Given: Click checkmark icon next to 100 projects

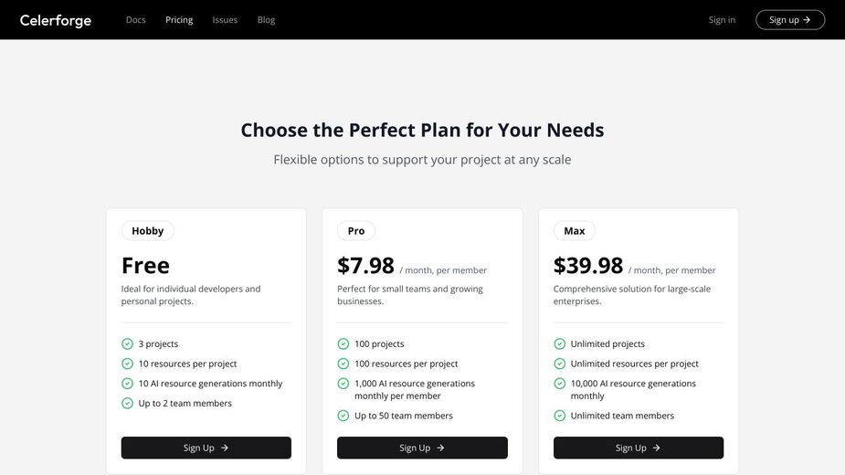Looking at the screenshot, I should [x=343, y=344].
